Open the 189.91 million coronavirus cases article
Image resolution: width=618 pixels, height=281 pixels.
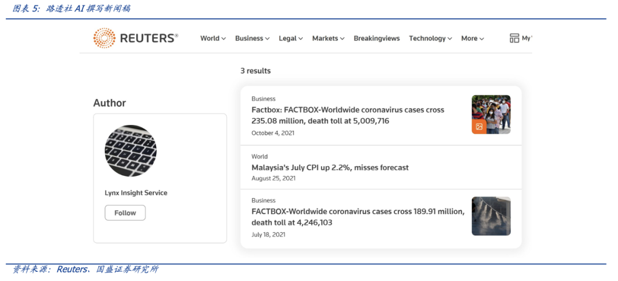(x=358, y=216)
